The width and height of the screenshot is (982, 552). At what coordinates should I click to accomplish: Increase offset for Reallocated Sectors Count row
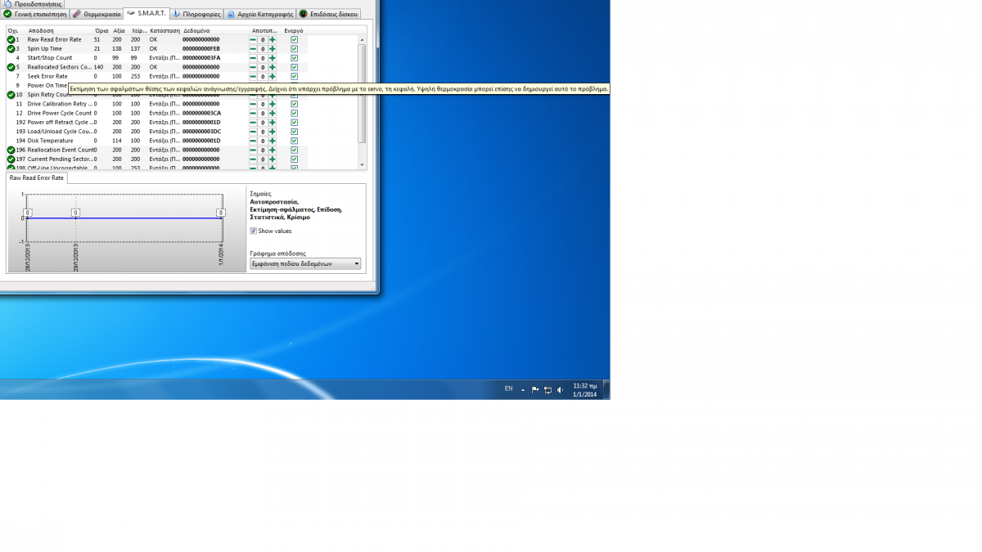[x=273, y=67]
